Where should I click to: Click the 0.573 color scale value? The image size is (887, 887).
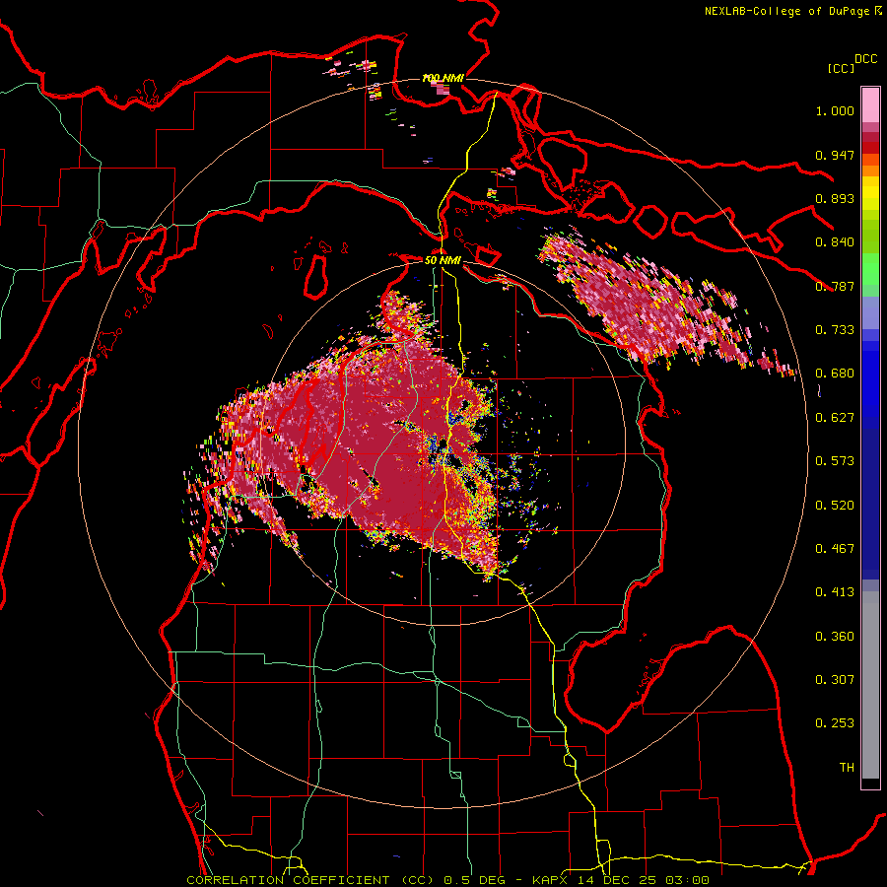(835, 461)
